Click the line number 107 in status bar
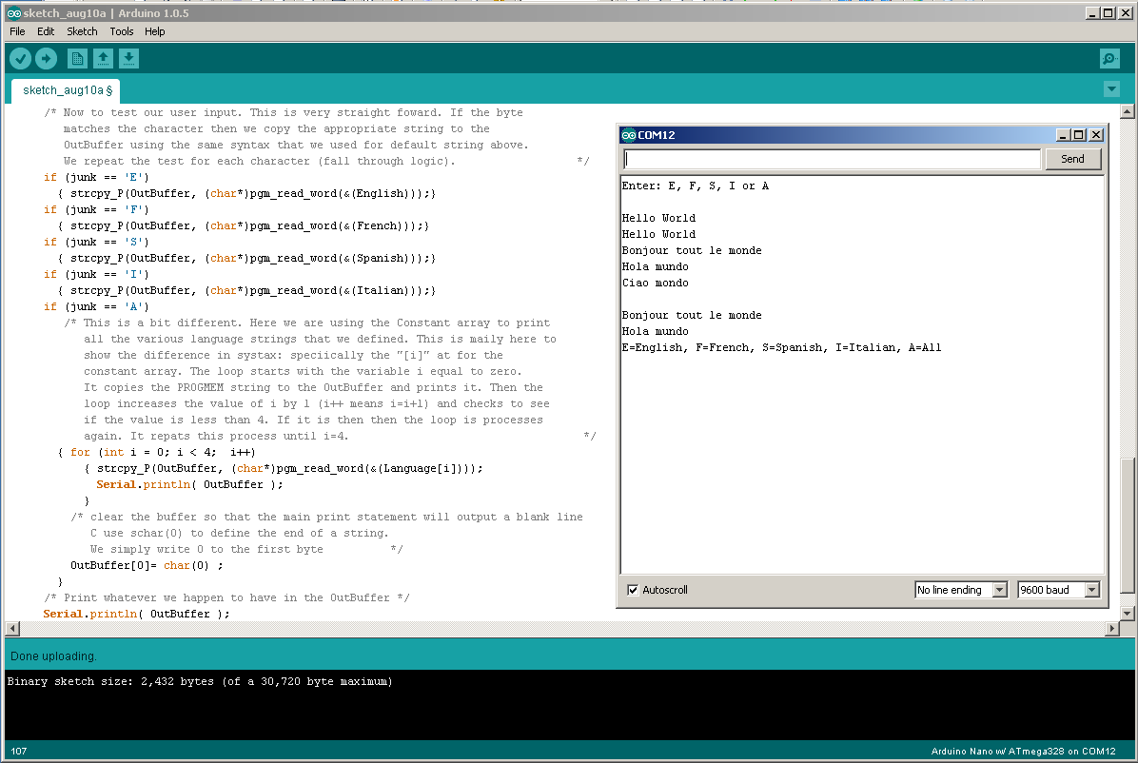The width and height of the screenshot is (1138, 763). click(19, 752)
